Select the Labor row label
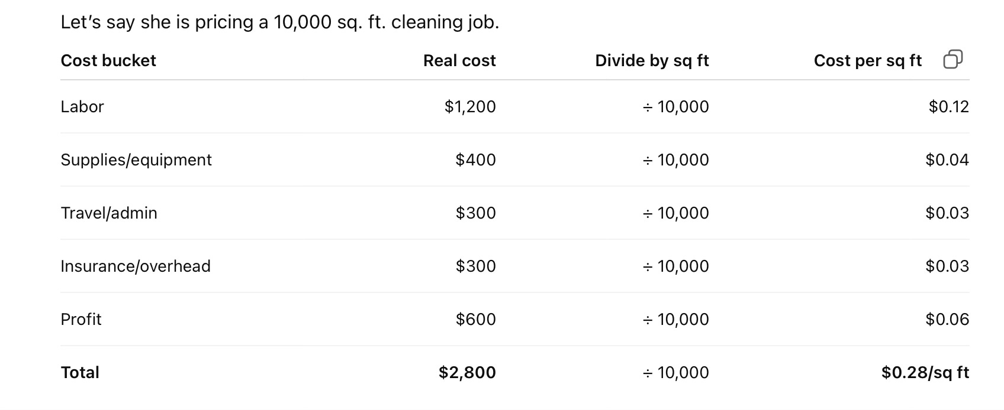Image resolution: width=1004 pixels, height=410 pixels. coord(82,106)
